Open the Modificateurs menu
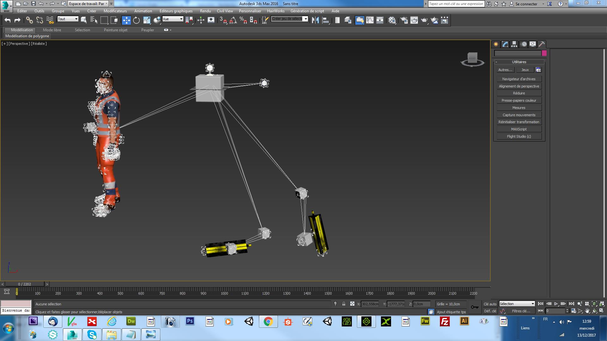Screen dimensions: 607x341 click(115, 11)
